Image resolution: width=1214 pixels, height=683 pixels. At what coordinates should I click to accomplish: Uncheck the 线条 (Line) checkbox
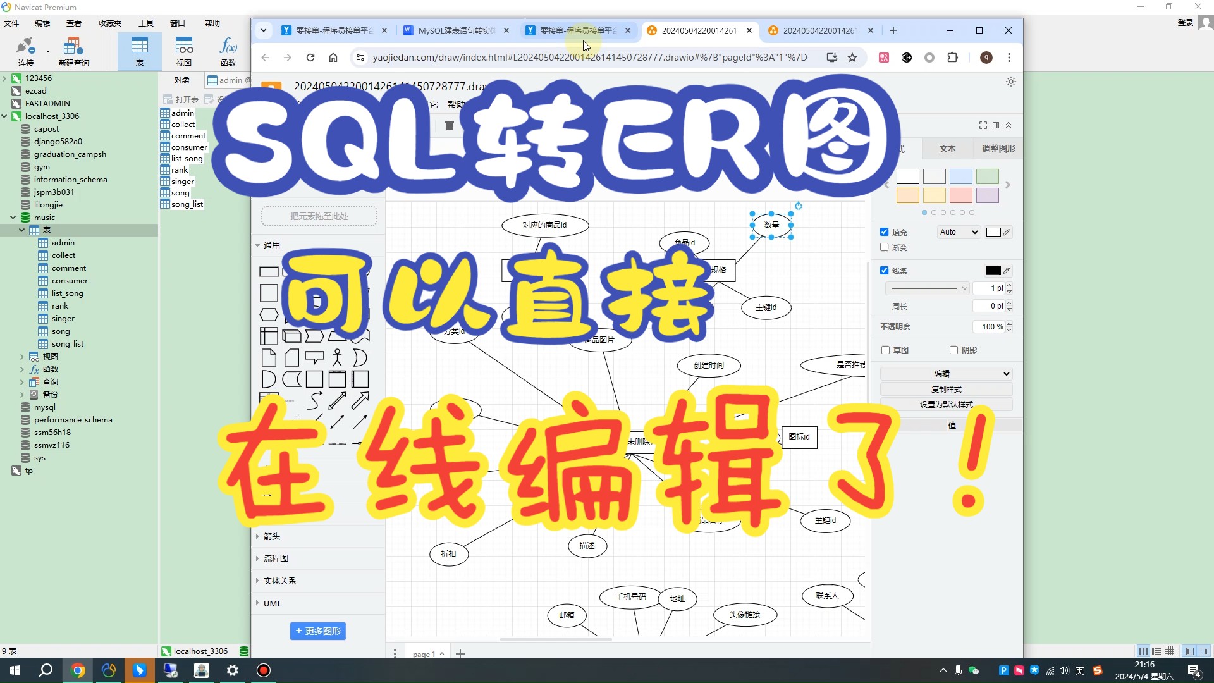[x=884, y=271]
